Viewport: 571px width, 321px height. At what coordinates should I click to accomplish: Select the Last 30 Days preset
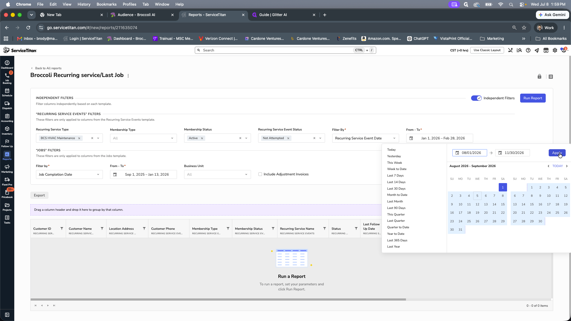(396, 188)
